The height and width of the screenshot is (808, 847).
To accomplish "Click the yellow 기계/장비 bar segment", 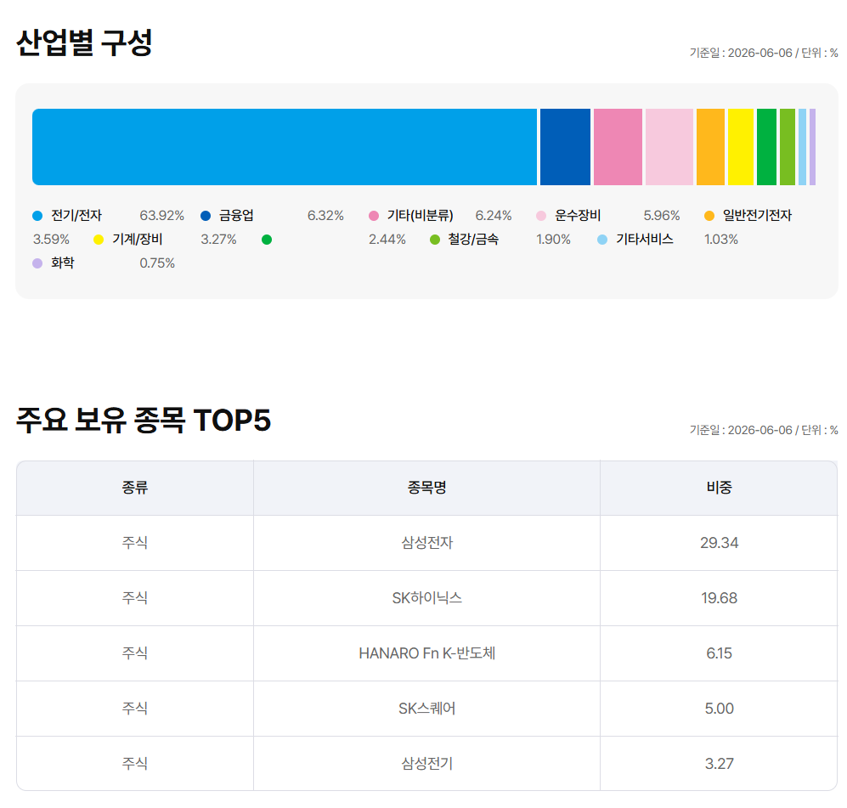I will click(x=741, y=147).
